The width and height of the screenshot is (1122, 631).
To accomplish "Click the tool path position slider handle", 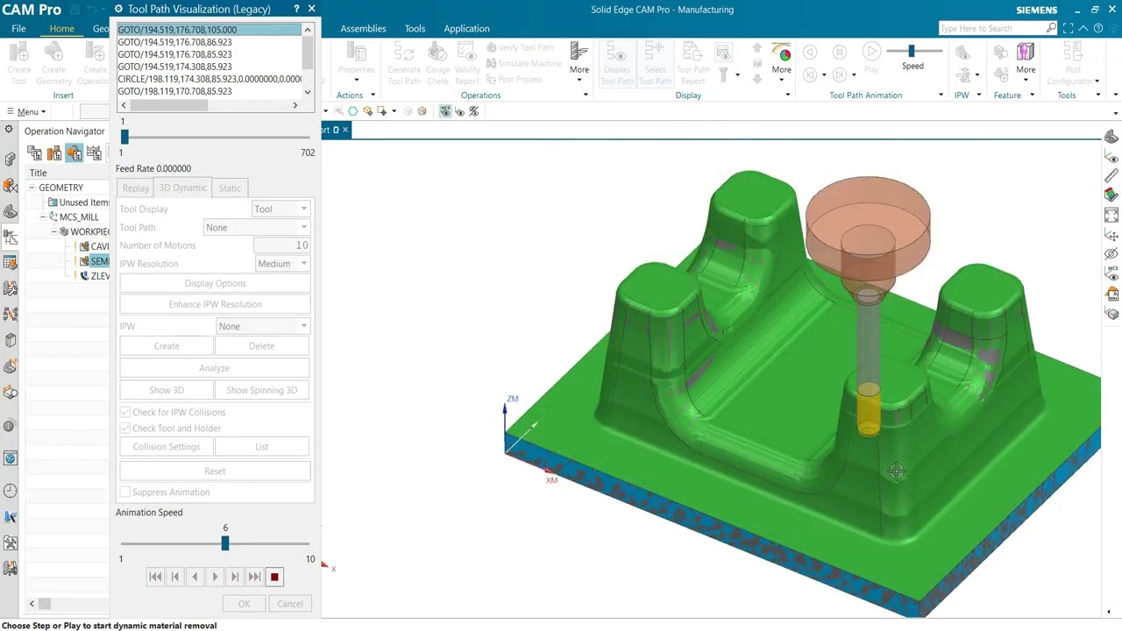I will coord(124,137).
